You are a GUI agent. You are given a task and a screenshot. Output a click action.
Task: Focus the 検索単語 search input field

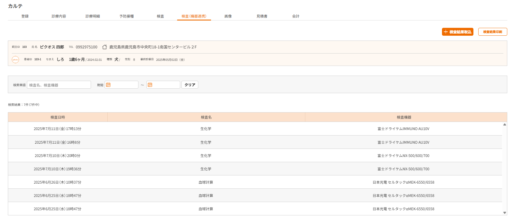(x=59, y=85)
